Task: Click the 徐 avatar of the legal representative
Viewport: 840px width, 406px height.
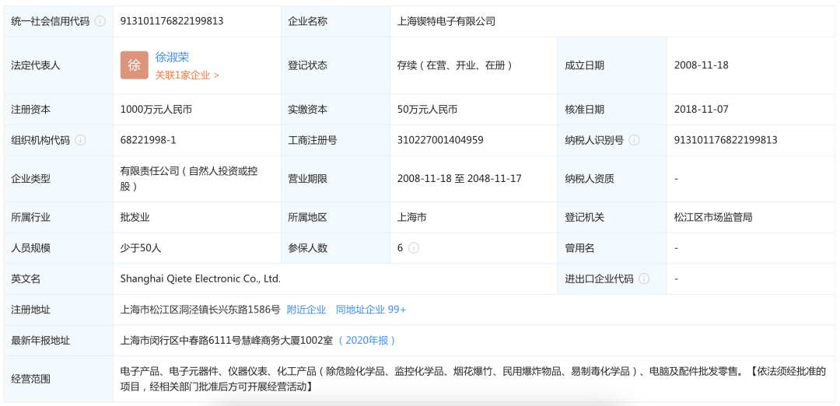Action: pyautogui.click(x=134, y=65)
